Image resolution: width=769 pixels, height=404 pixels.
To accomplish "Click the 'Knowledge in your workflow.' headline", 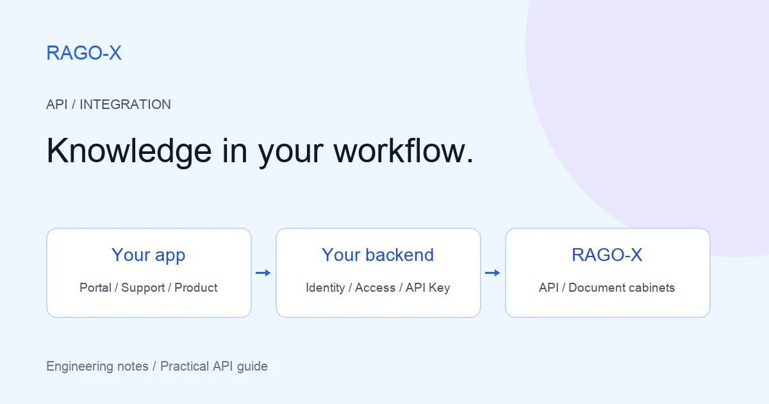I will (260, 151).
